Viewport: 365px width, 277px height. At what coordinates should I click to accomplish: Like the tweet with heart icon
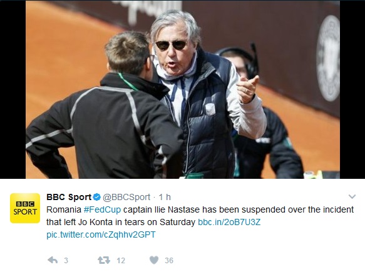tap(154, 260)
